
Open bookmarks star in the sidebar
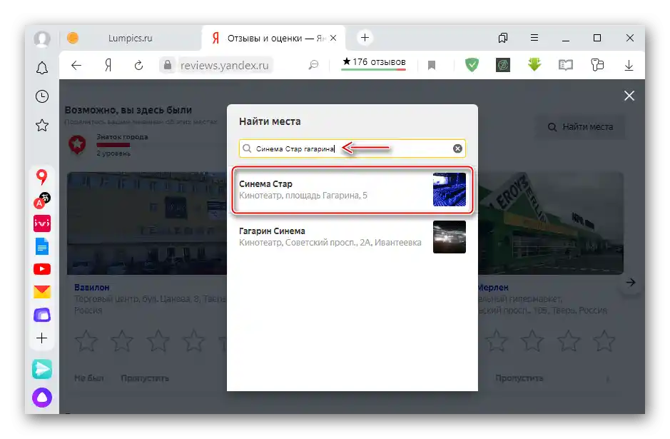pos(41,124)
